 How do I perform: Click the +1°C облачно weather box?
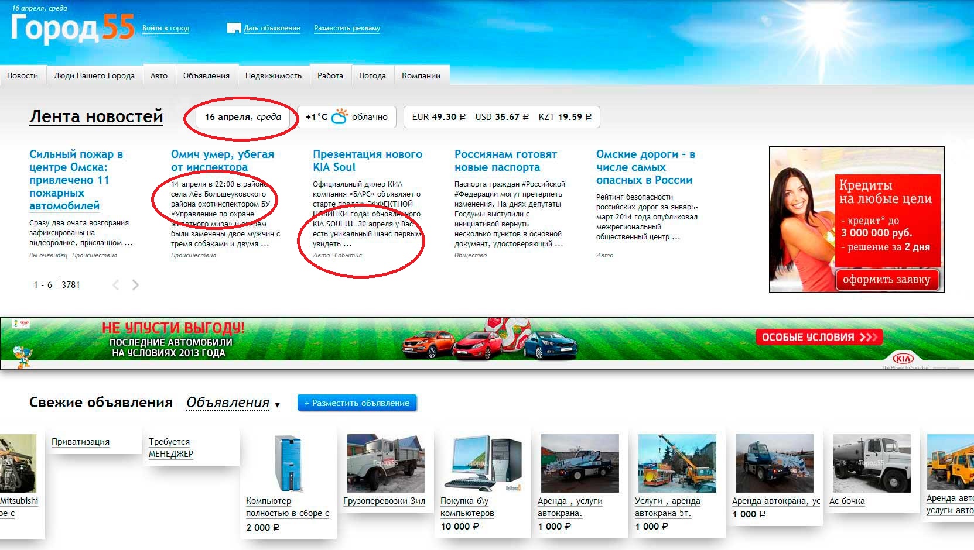(x=347, y=117)
